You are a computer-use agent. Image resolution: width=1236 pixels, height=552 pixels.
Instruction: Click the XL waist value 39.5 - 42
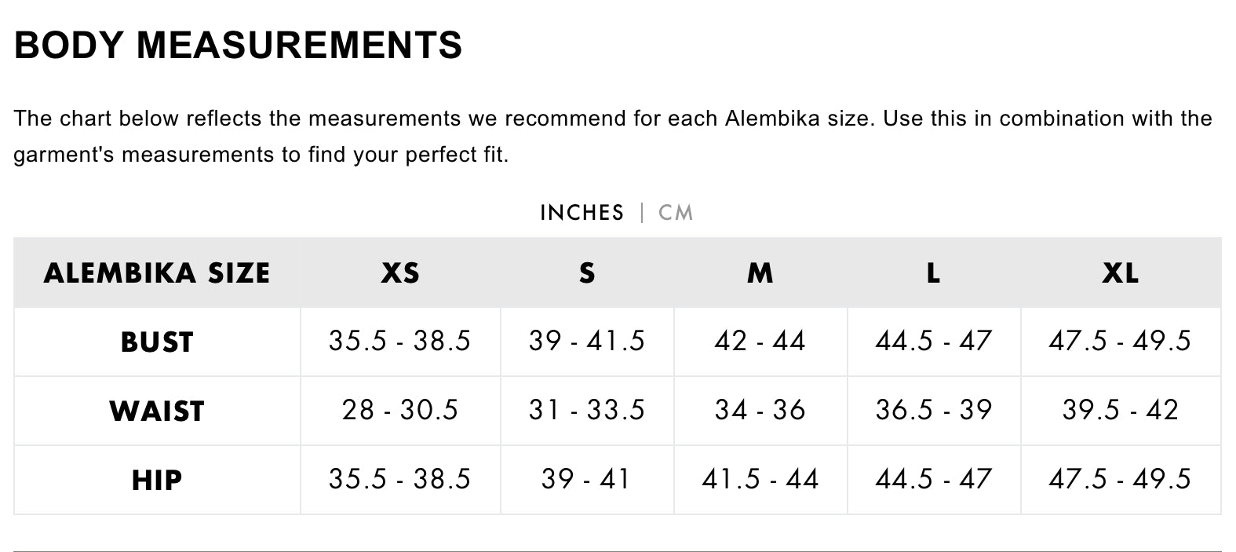tap(1121, 410)
